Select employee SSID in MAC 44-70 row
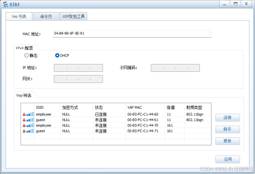255x174 pixels. click(43, 125)
